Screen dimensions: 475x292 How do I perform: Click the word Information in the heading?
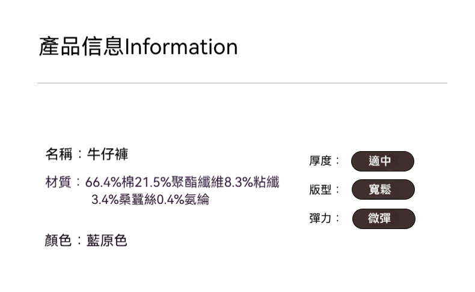tap(181, 47)
